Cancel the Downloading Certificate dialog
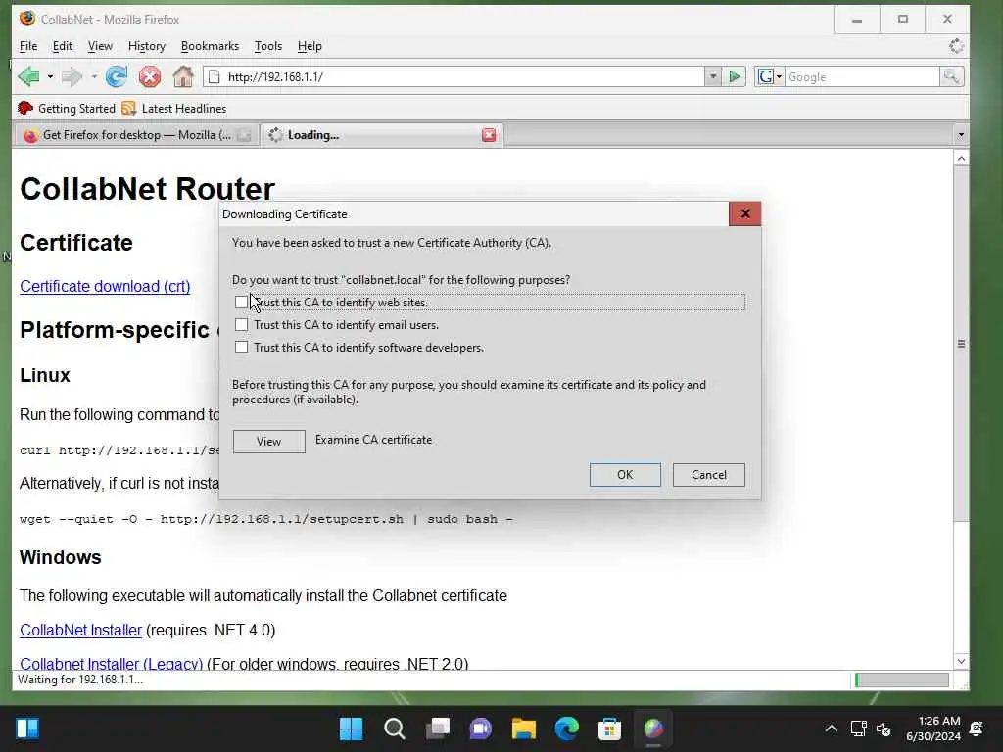1003x752 pixels. click(x=709, y=475)
